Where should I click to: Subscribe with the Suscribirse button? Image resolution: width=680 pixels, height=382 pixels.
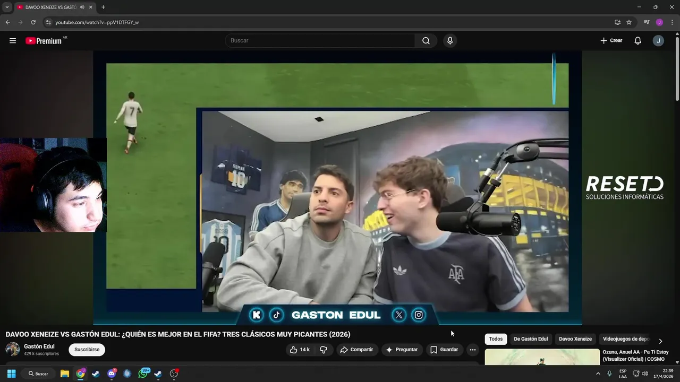(x=87, y=350)
